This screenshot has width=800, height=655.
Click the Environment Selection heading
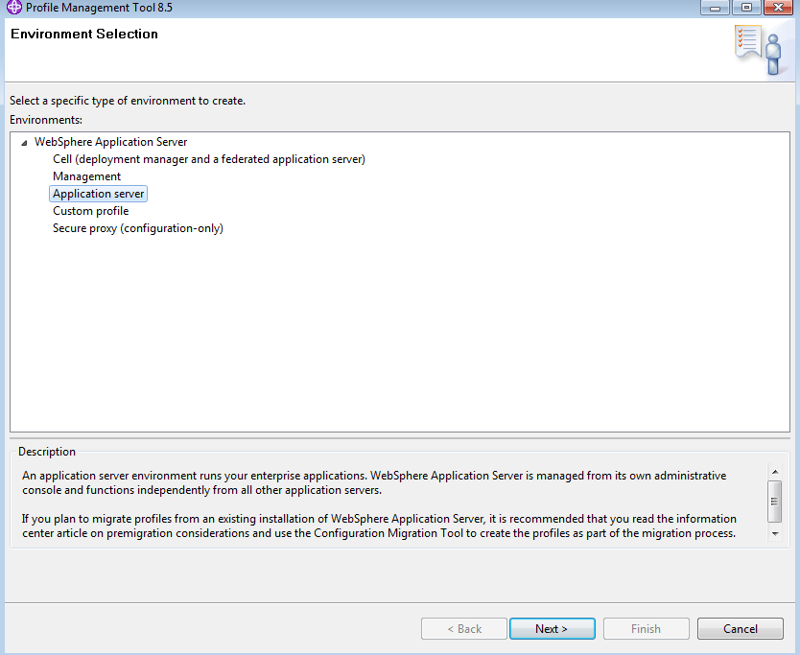tap(84, 35)
